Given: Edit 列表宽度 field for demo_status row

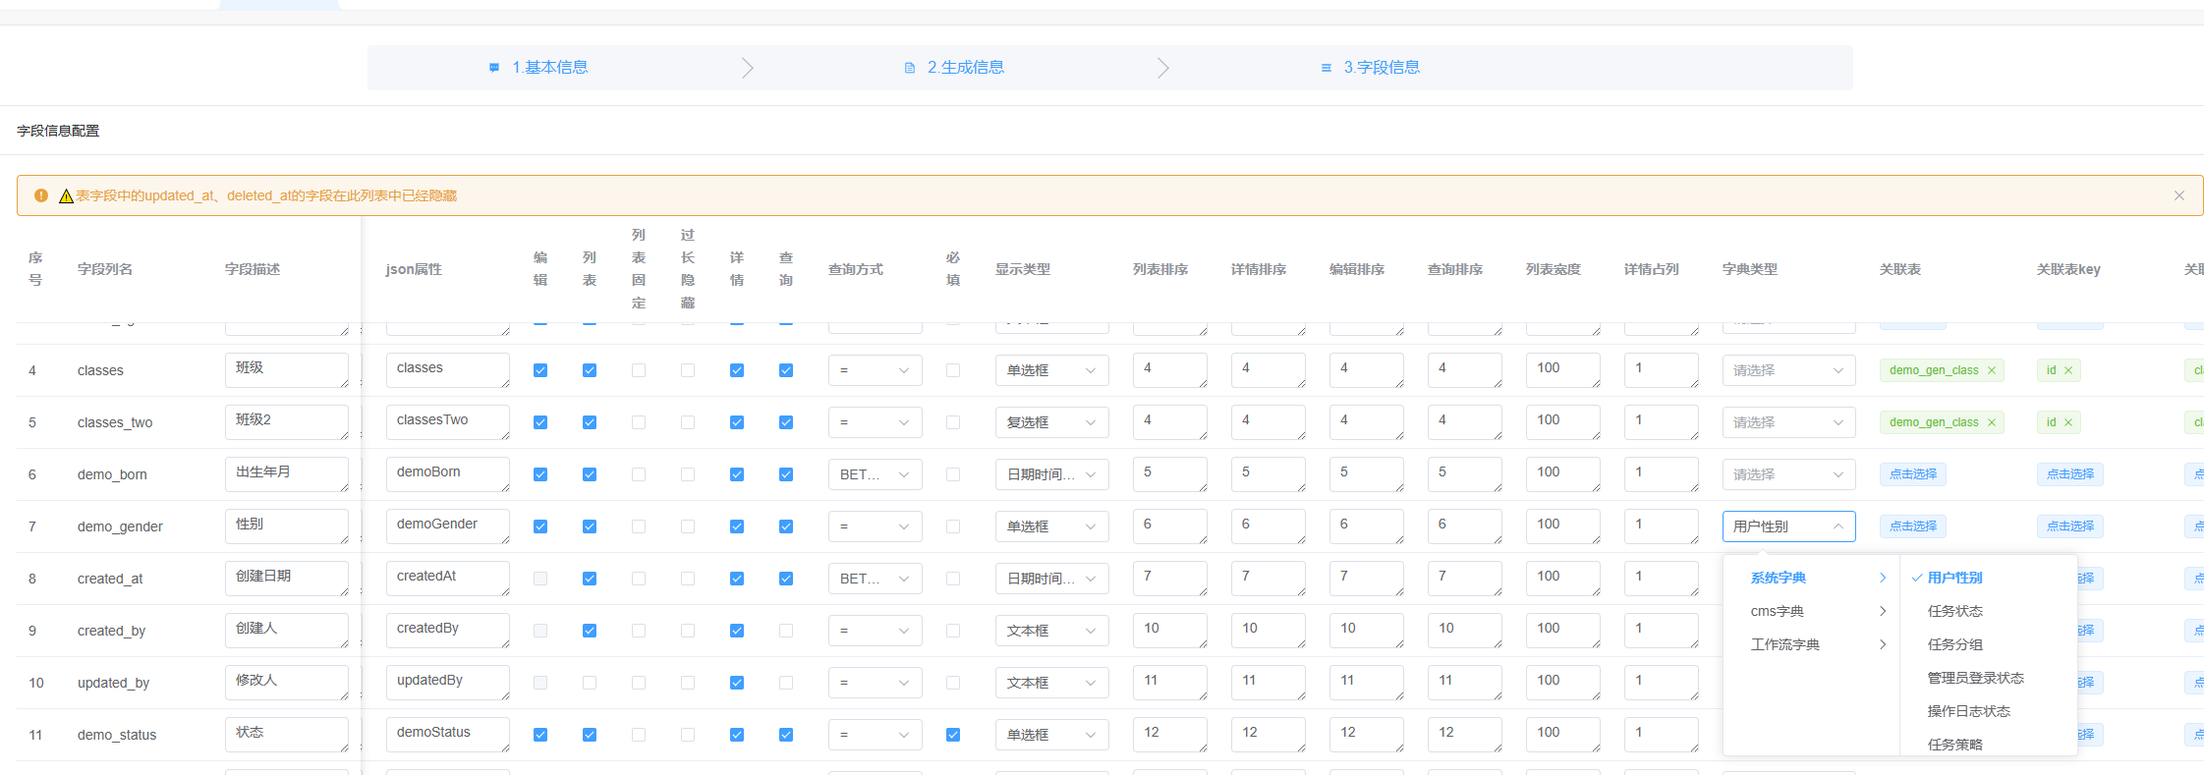Looking at the screenshot, I should (x=1563, y=735).
